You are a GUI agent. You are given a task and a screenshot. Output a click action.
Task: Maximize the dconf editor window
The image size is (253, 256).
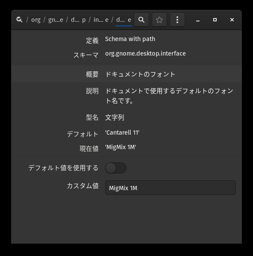(x=215, y=20)
